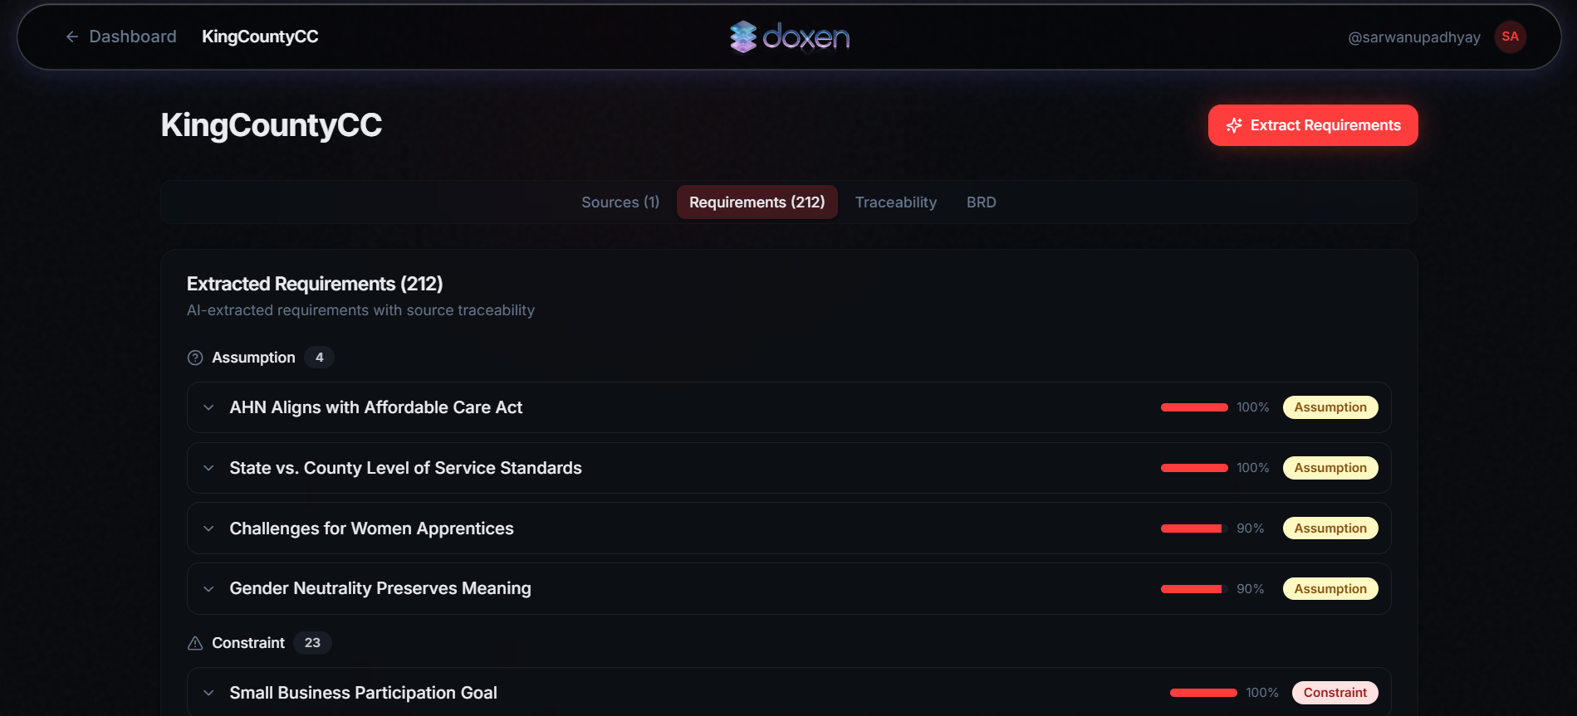This screenshot has width=1577, height=716.
Task: Expand AHN Aligns with Affordable Care Act chevron
Action: [208, 407]
